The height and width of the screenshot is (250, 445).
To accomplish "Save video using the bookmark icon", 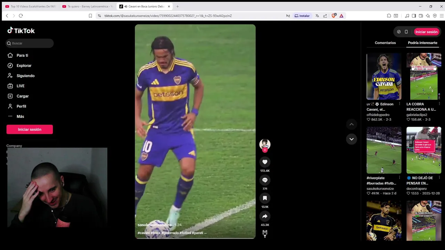I will coord(265,198).
